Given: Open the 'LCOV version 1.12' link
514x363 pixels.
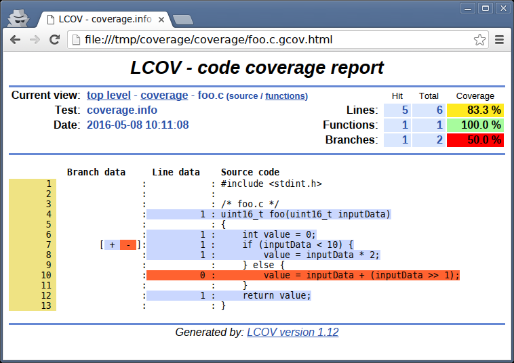Looking at the screenshot, I should [293, 333].
